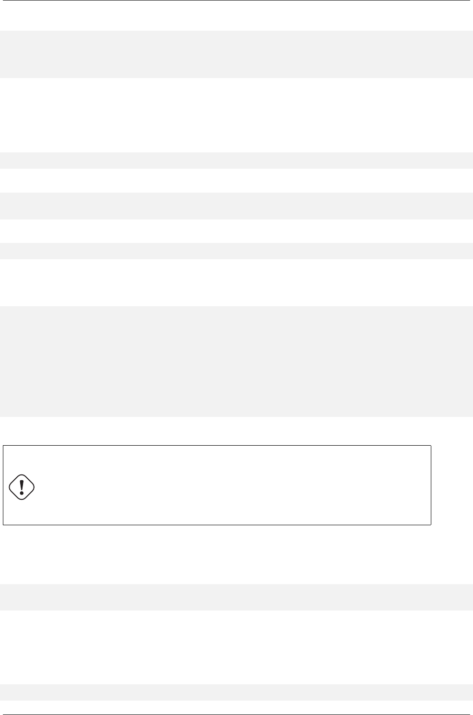Click the last gray code block above footer line
This screenshot has width=473, height=715.
pyautogui.click(x=236, y=692)
